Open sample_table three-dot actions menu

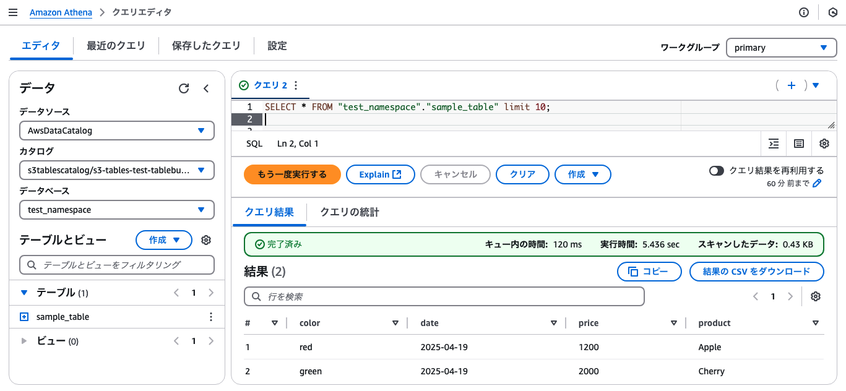tap(211, 317)
